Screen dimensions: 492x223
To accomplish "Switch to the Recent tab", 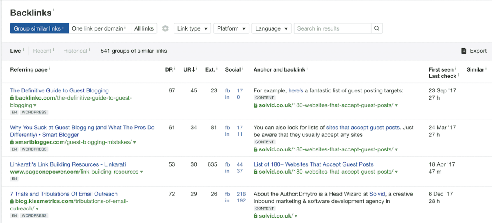I will pos(42,51).
